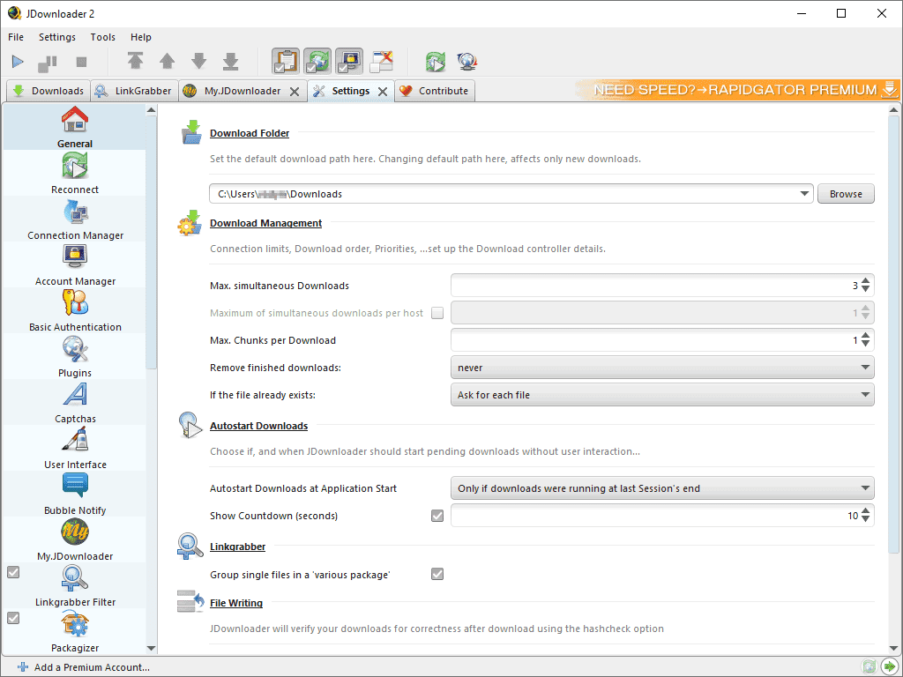Open 'If the file already exists' dropdown
The height and width of the screenshot is (677, 903).
coord(662,395)
